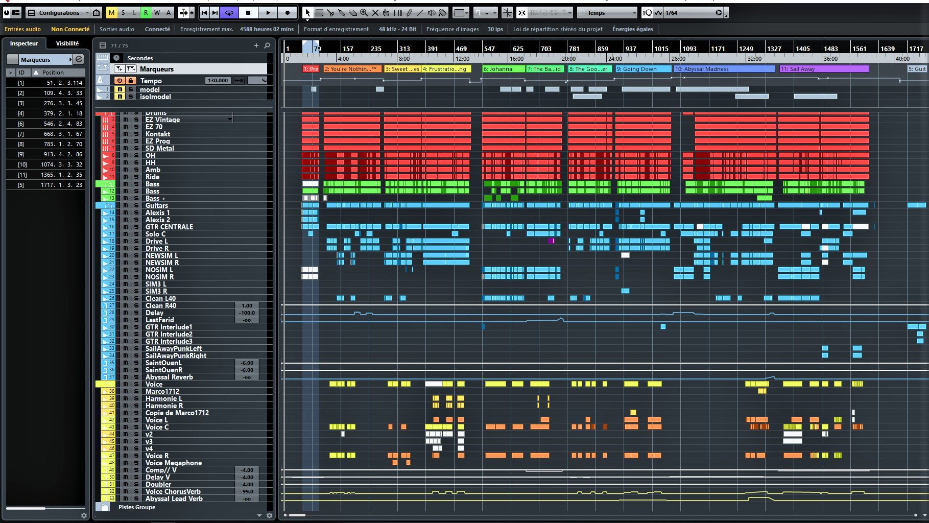The width and height of the screenshot is (929, 523).
Task: Select the Range Selection tool
Action: pyautogui.click(x=319, y=13)
